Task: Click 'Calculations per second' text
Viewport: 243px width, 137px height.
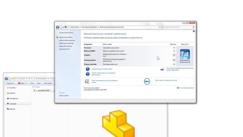Action: (111, 48)
